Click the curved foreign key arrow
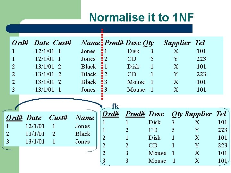The height and width of the screenshot is (173, 231). coord(58,102)
